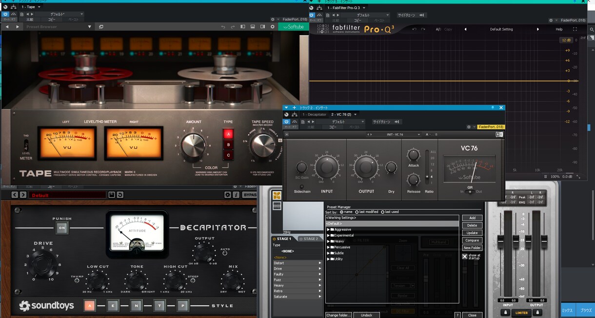Click the Decapitator Low Cut knob

[x=97, y=280]
